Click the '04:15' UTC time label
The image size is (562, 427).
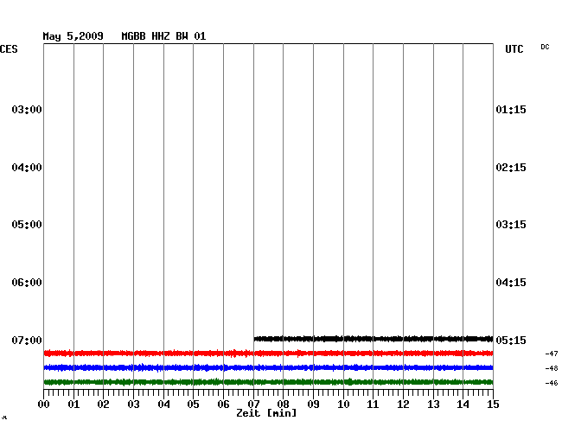(511, 283)
